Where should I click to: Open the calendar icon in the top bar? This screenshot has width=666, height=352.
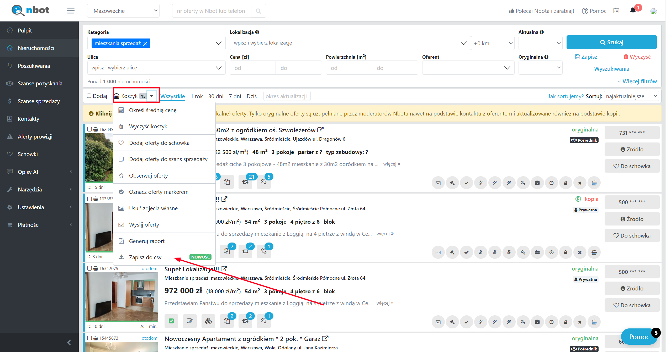[616, 11]
